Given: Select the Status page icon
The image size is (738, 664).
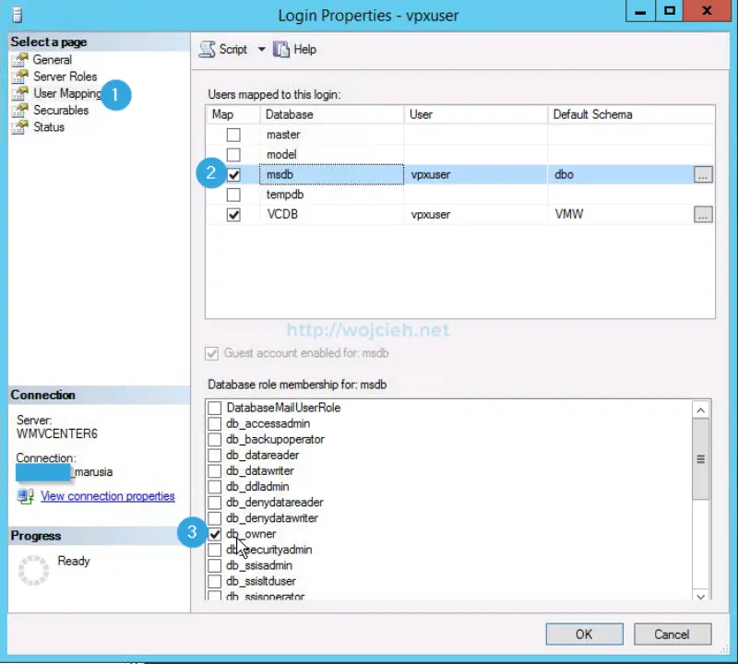Looking at the screenshot, I should pyautogui.click(x=21, y=126).
